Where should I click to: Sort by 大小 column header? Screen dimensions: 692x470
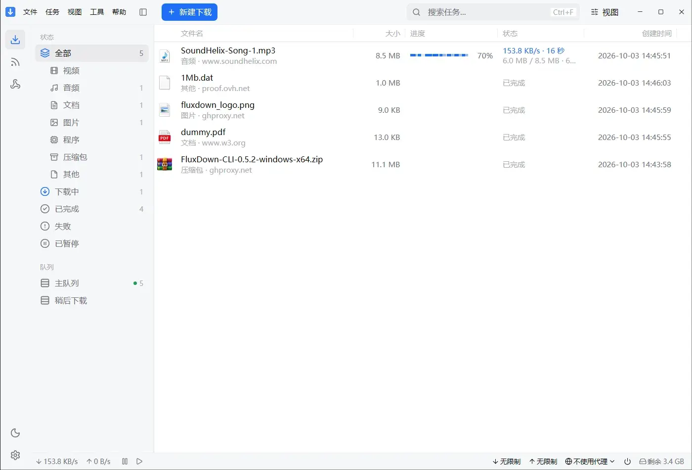pos(392,33)
